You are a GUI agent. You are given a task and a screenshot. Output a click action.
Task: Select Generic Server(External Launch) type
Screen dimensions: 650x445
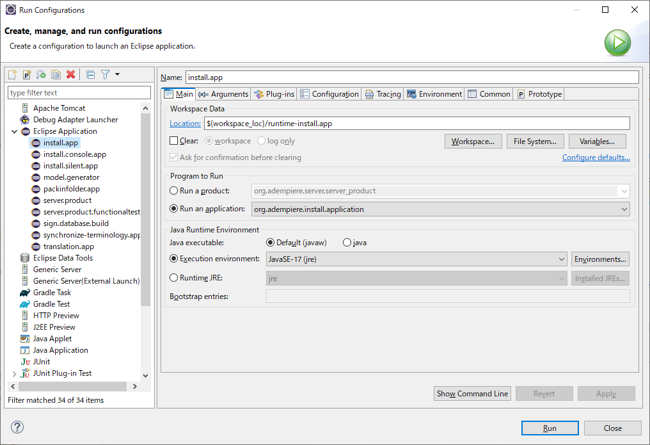point(86,281)
